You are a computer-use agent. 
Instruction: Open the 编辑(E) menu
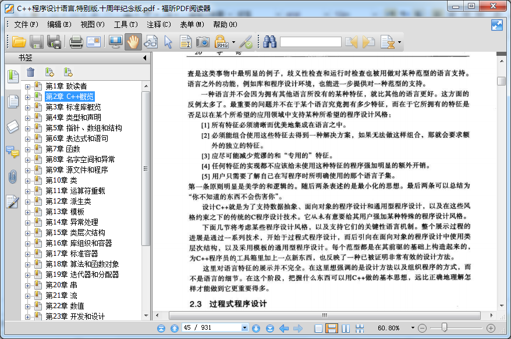pyautogui.click(x=59, y=24)
